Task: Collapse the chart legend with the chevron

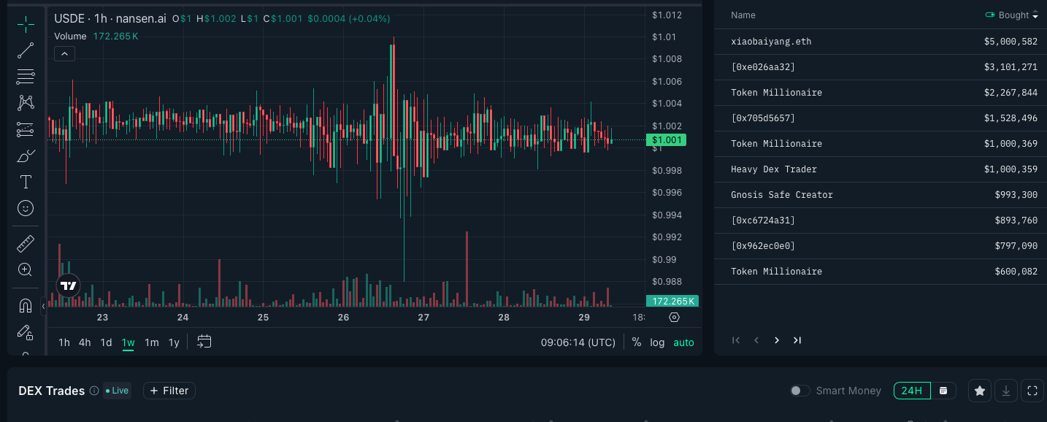Action: tap(64, 53)
